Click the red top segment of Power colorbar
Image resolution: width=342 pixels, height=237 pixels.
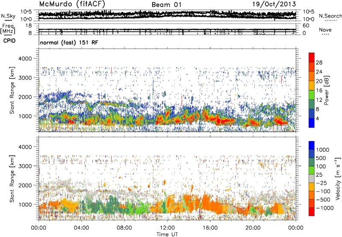point(312,57)
